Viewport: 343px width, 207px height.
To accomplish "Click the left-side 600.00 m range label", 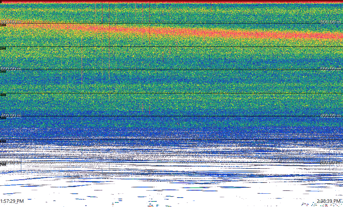I will (10, 69).
